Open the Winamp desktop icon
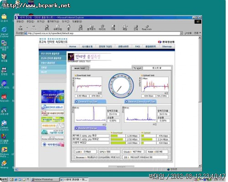 (x=4, y=165)
